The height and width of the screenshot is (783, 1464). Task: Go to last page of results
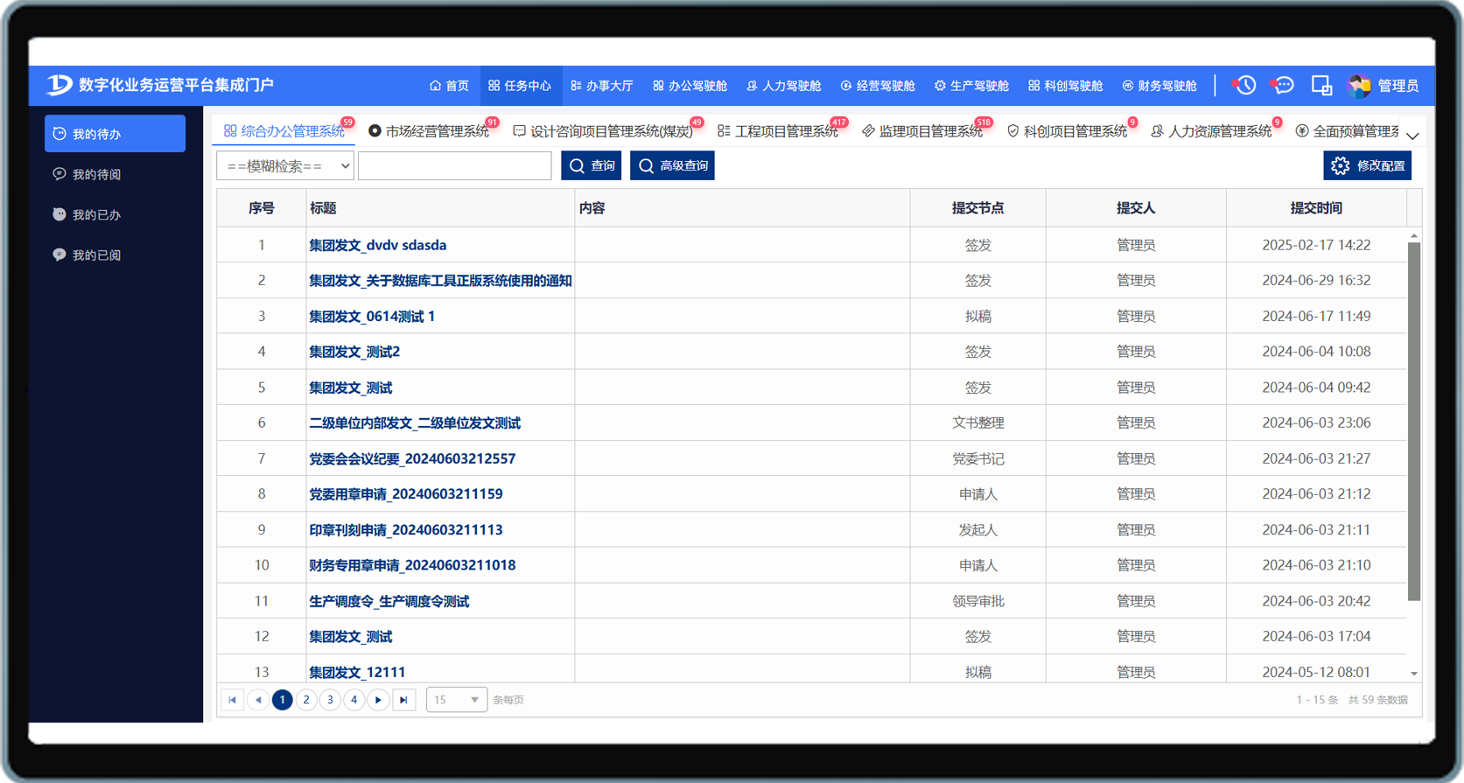coord(403,700)
